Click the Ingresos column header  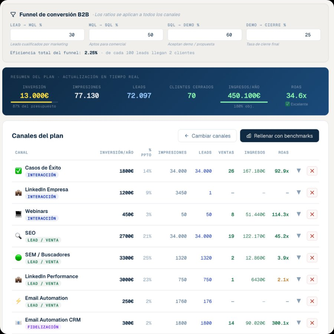coord(255,153)
